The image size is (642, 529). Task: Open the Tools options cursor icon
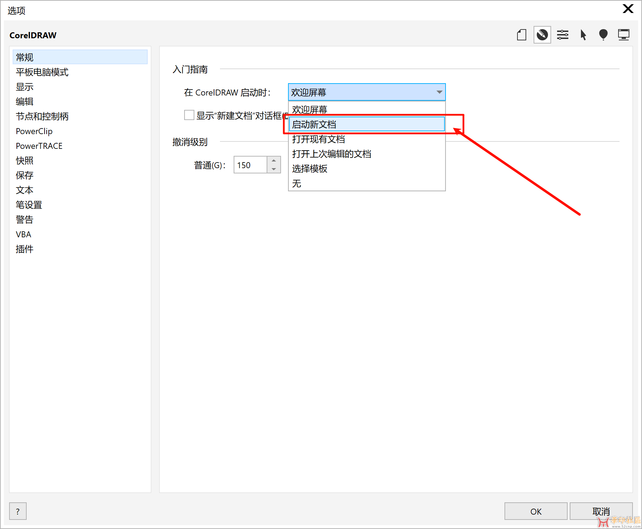[583, 35]
